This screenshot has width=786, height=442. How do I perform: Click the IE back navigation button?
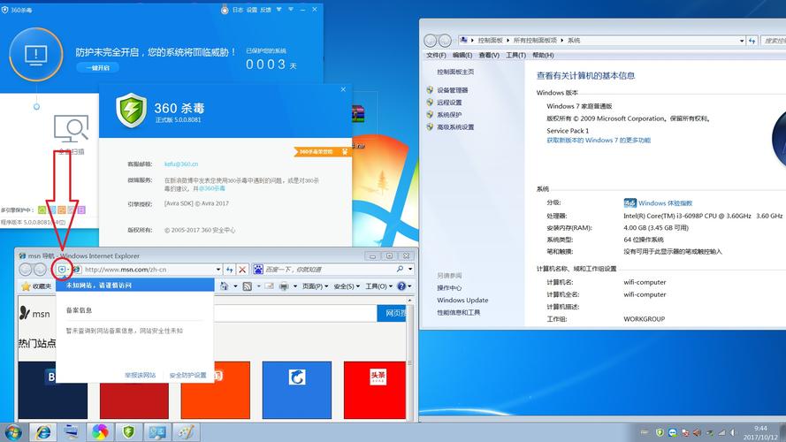point(26,270)
